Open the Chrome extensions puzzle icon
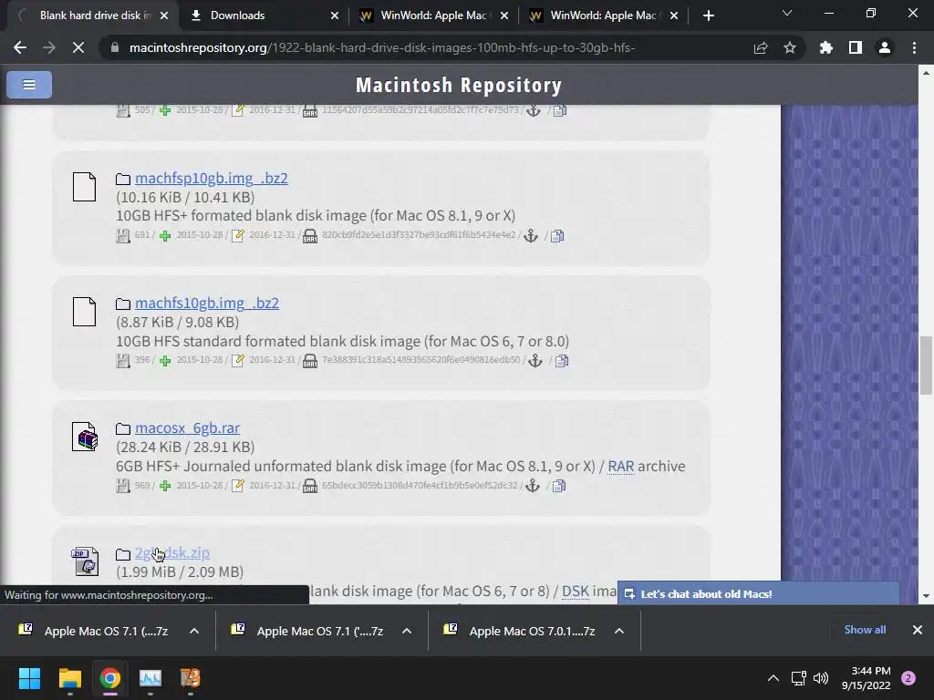934x700 pixels. (826, 47)
